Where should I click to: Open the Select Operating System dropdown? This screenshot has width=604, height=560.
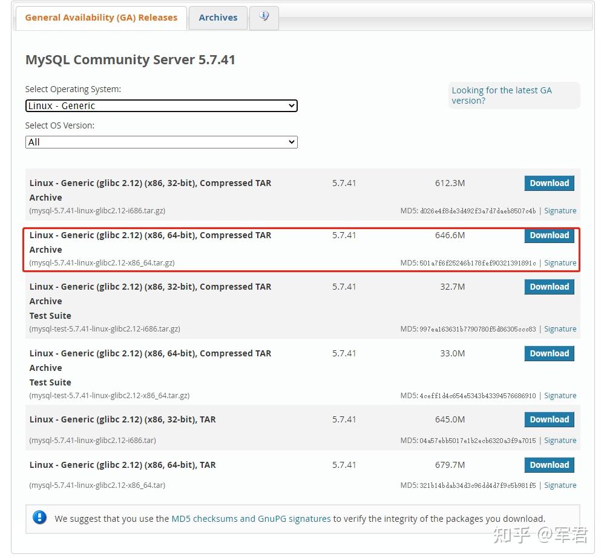[161, 105]
